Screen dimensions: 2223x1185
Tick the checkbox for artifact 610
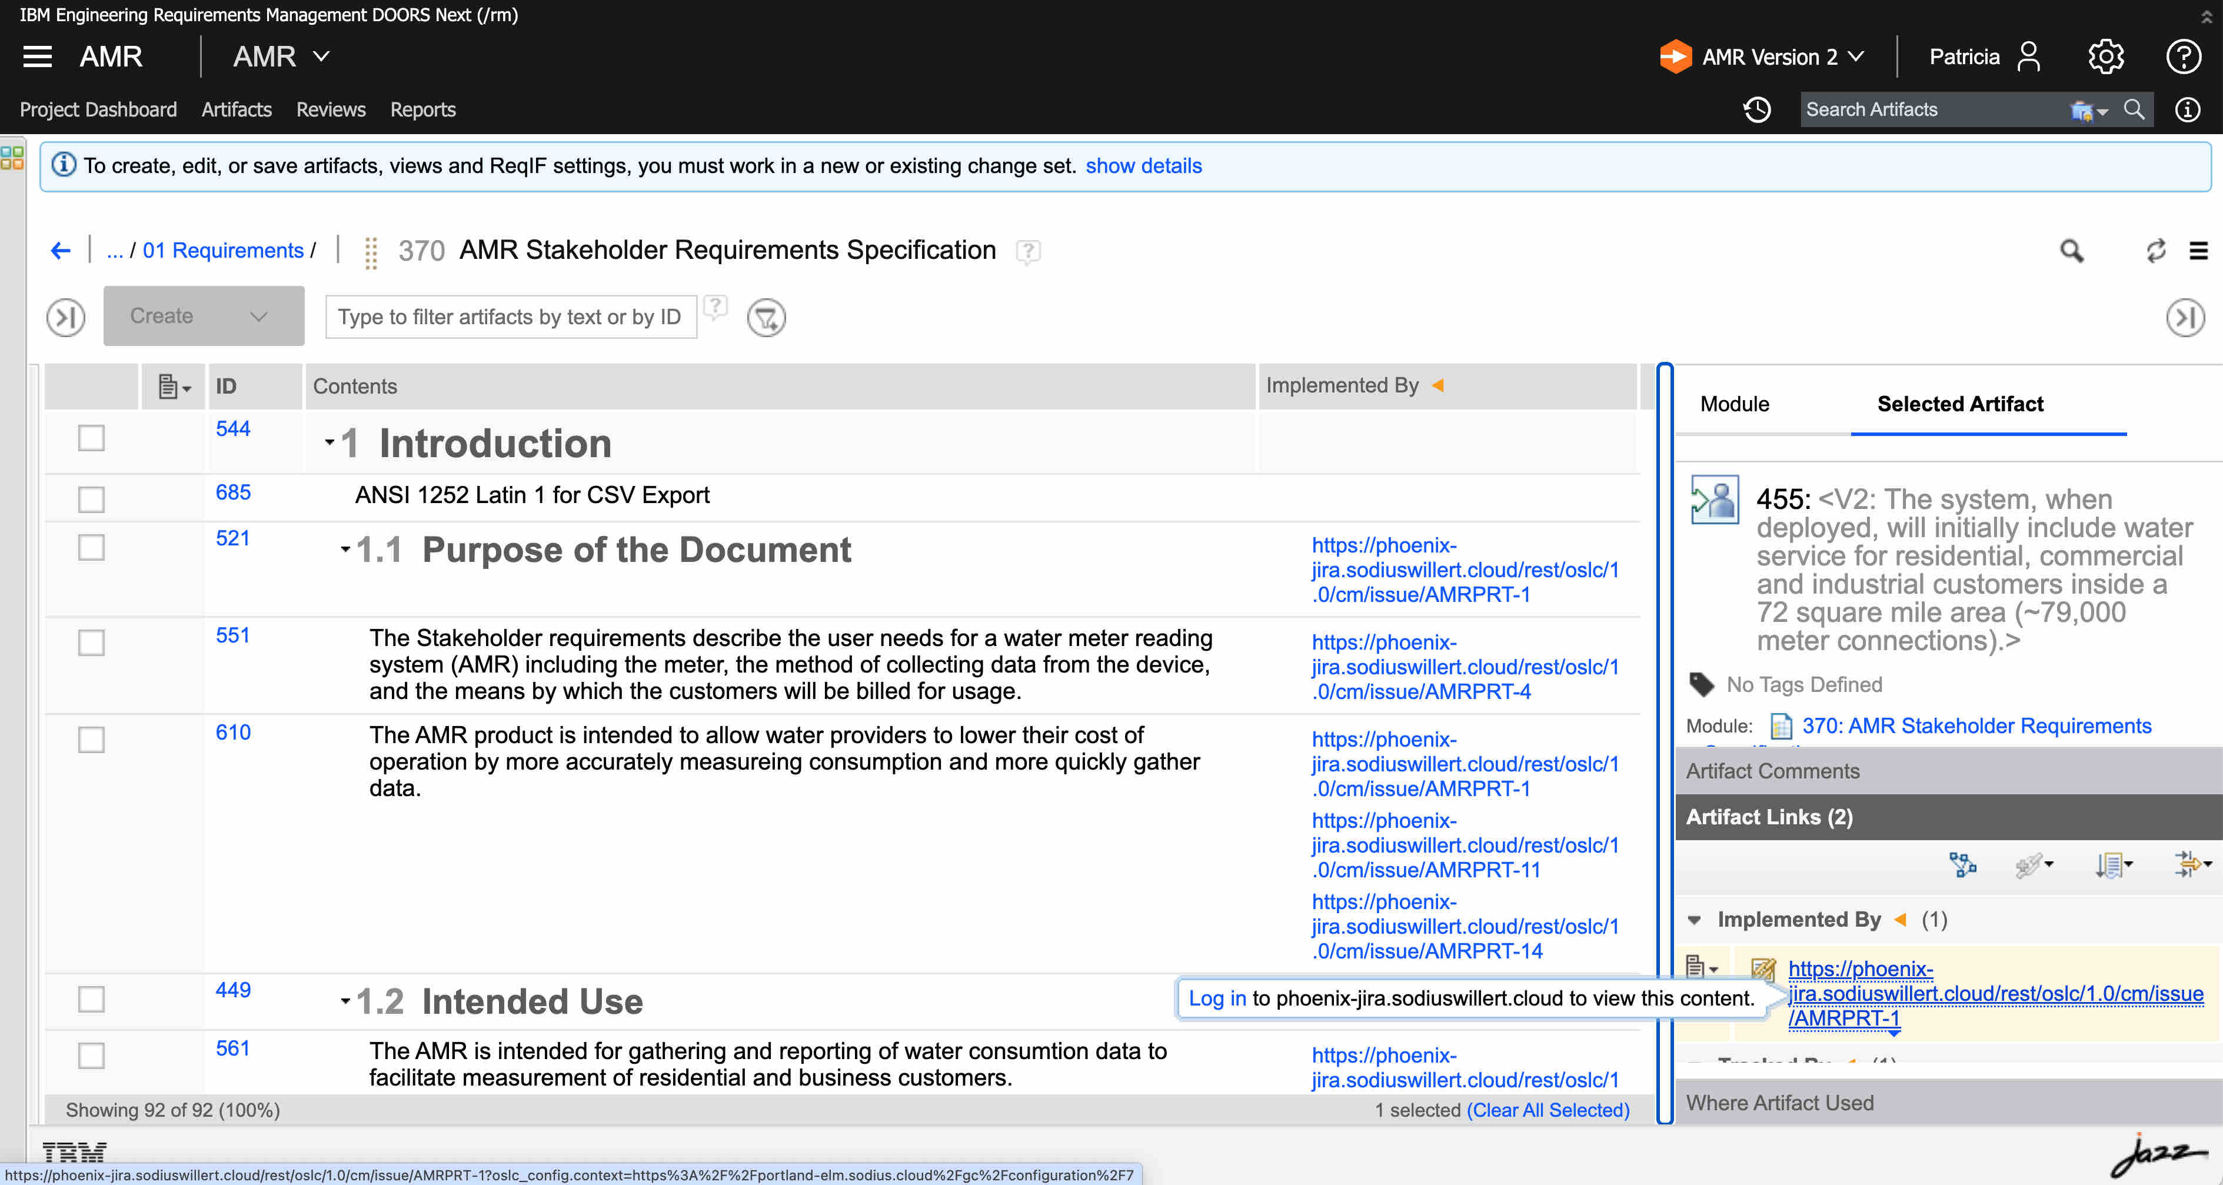[91, 740]
